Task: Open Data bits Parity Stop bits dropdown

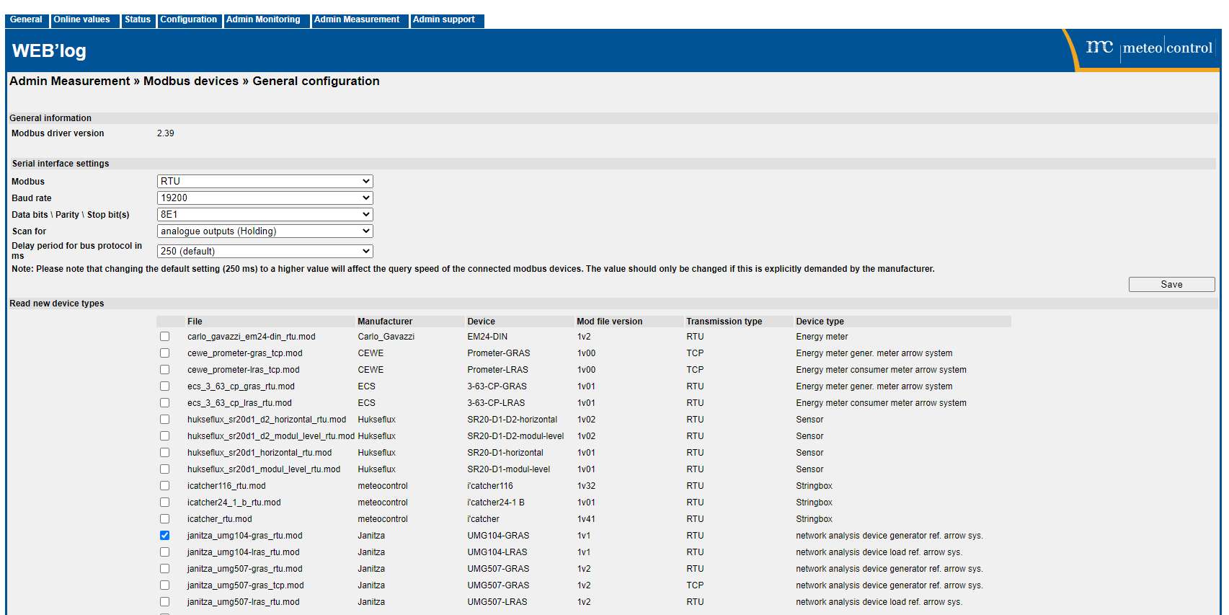Action: coord(265,215)
